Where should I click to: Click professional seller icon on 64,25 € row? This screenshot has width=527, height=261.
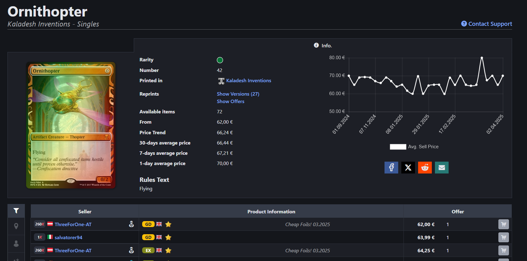[x=131, y=250]
